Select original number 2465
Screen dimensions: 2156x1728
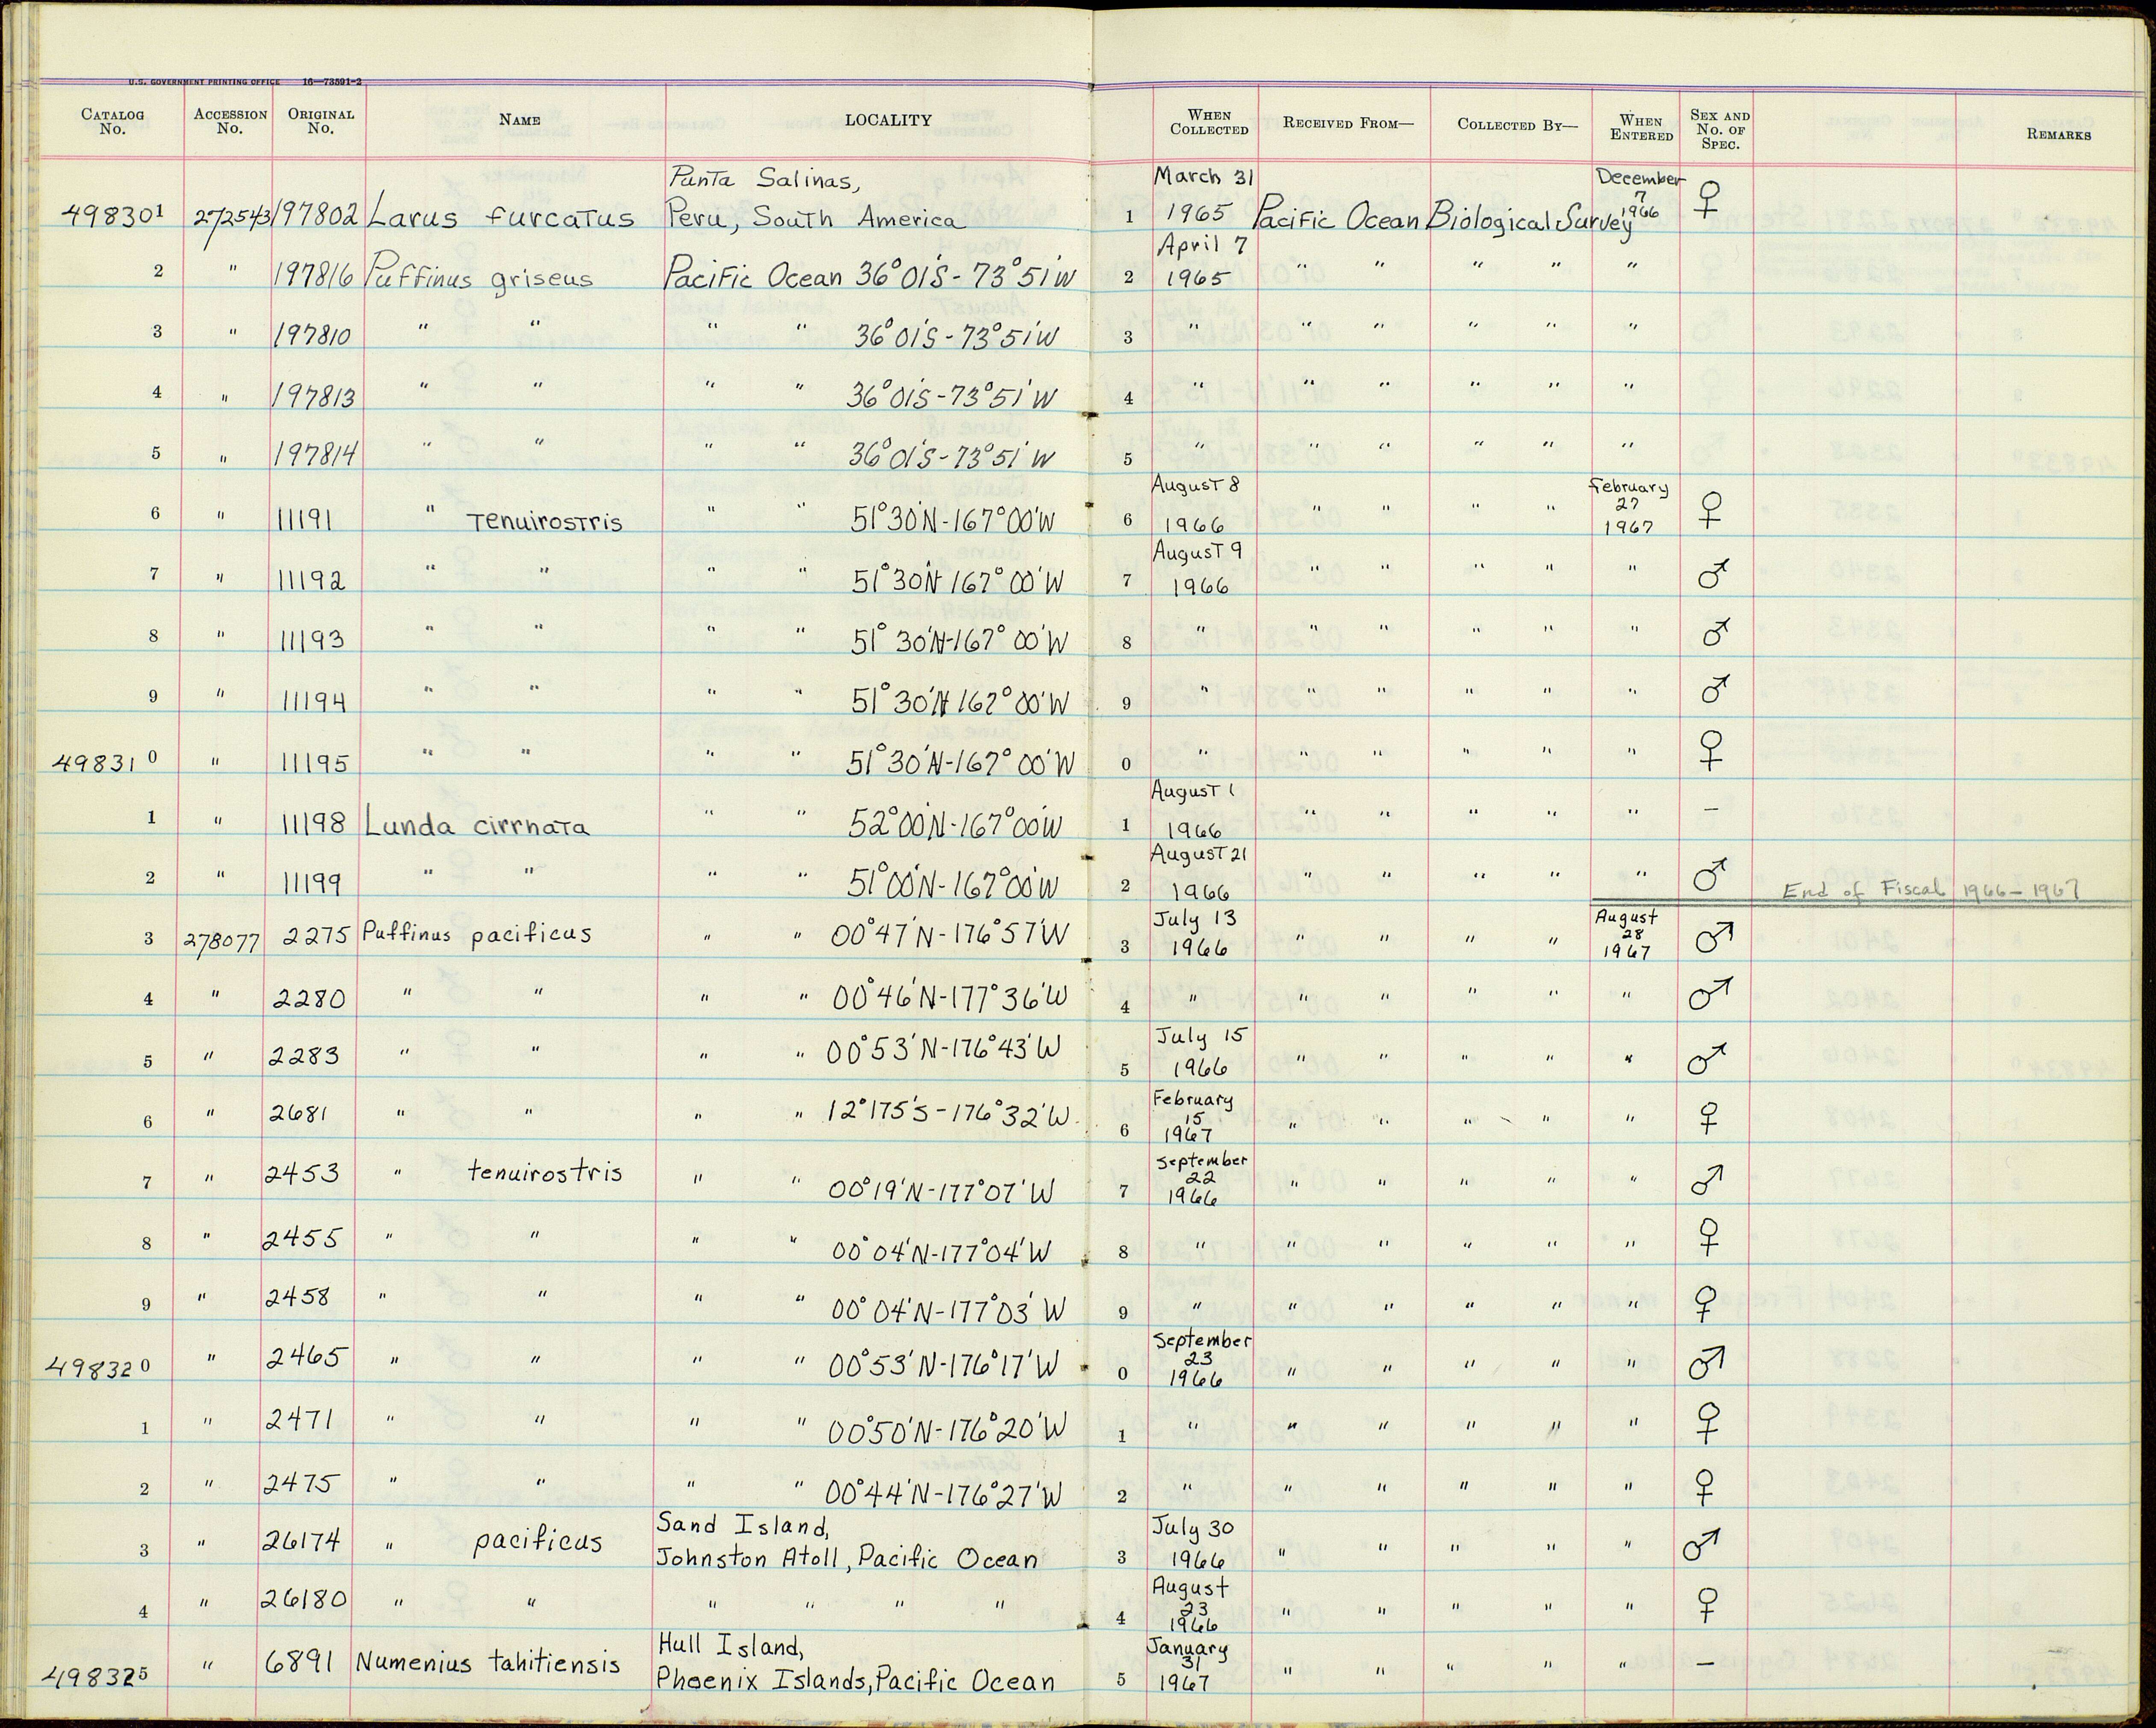[306, 1356]
